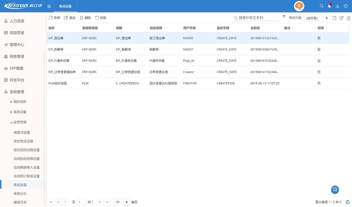Screen dimensions: 352x207
Task: Open the per-page size dropdown
Action: click(122, 202)
